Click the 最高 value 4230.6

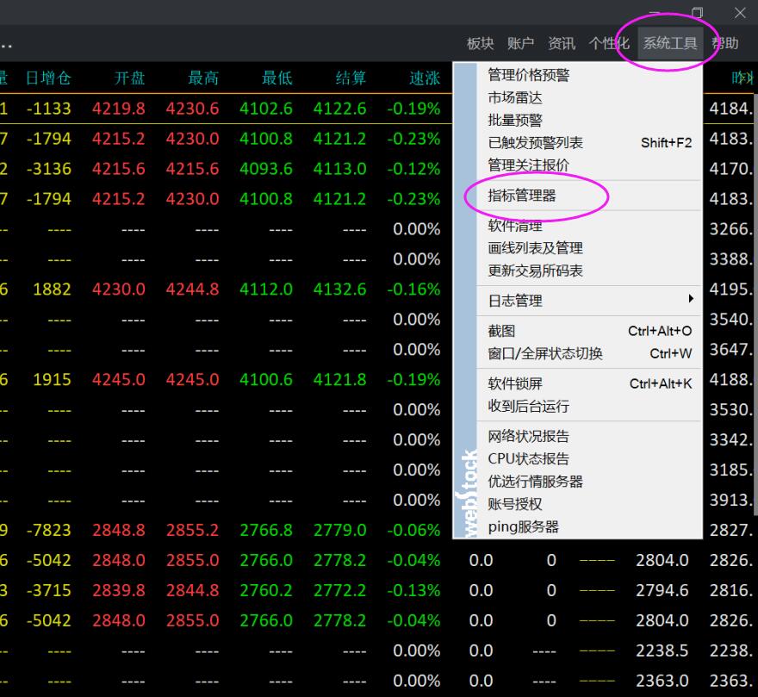point(192,109)
